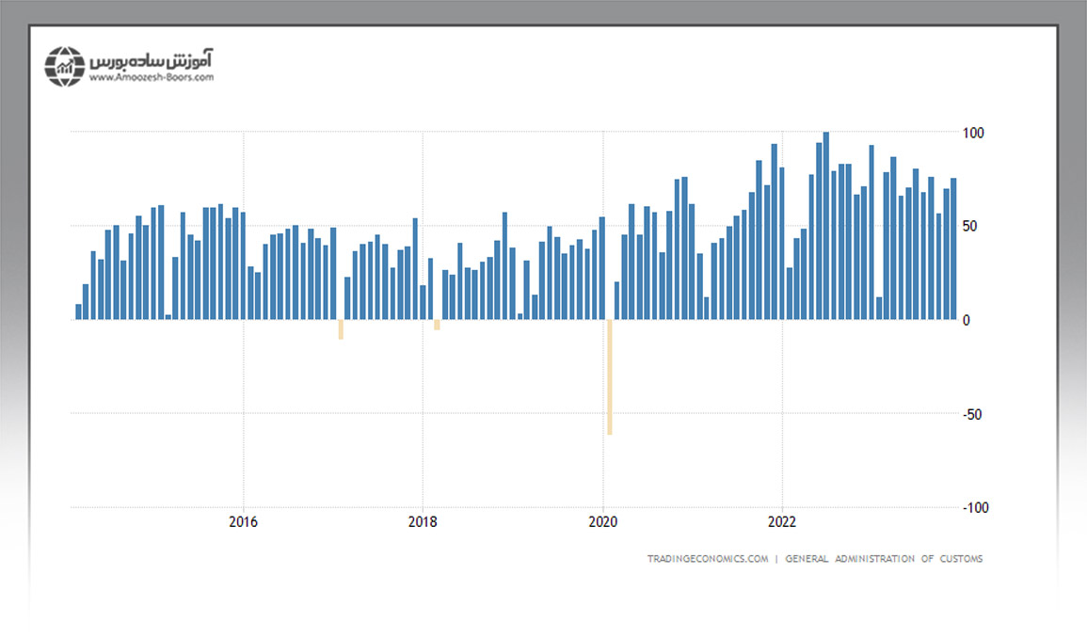Click the Persian site title text

[152, 59]
